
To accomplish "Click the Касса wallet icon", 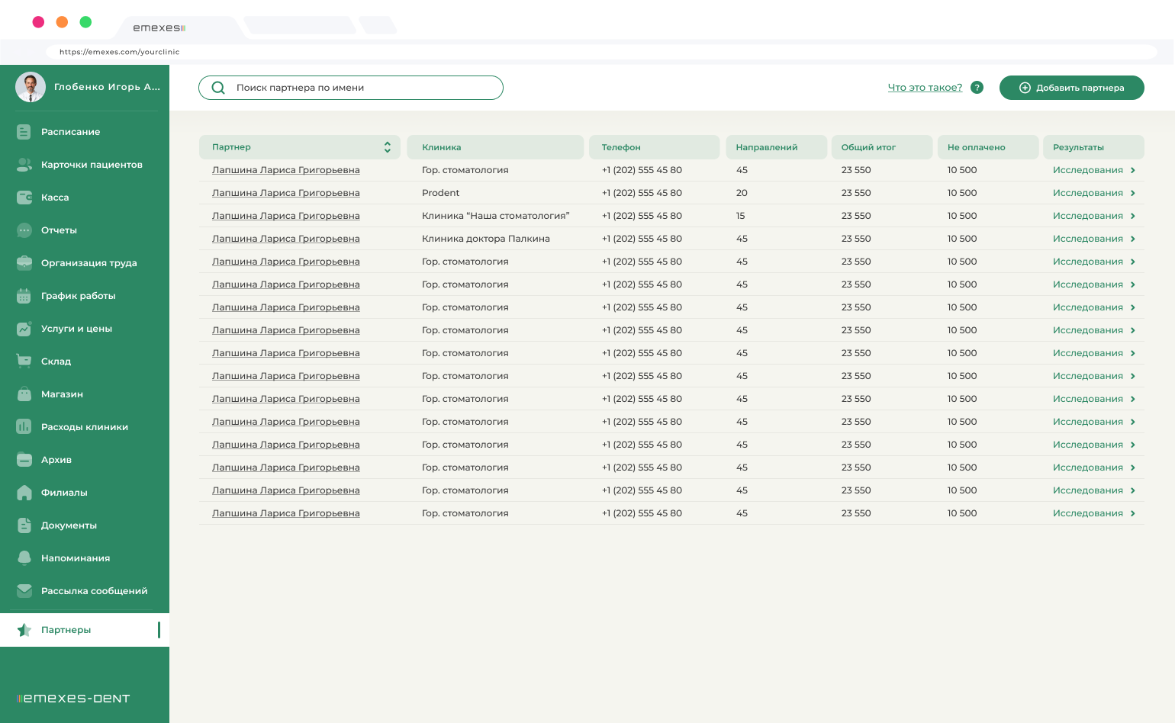I will coord(24,198).
